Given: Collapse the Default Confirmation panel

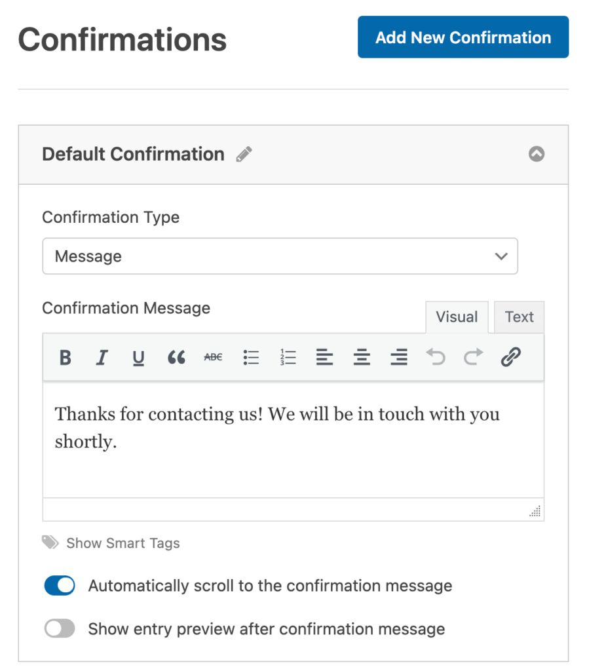Looking at the screenshot, I should click(x=537, y=154).
